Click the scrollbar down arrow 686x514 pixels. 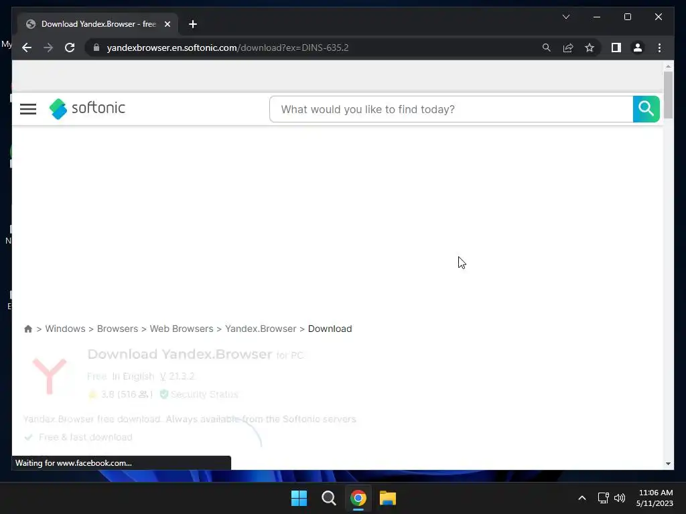668,464
